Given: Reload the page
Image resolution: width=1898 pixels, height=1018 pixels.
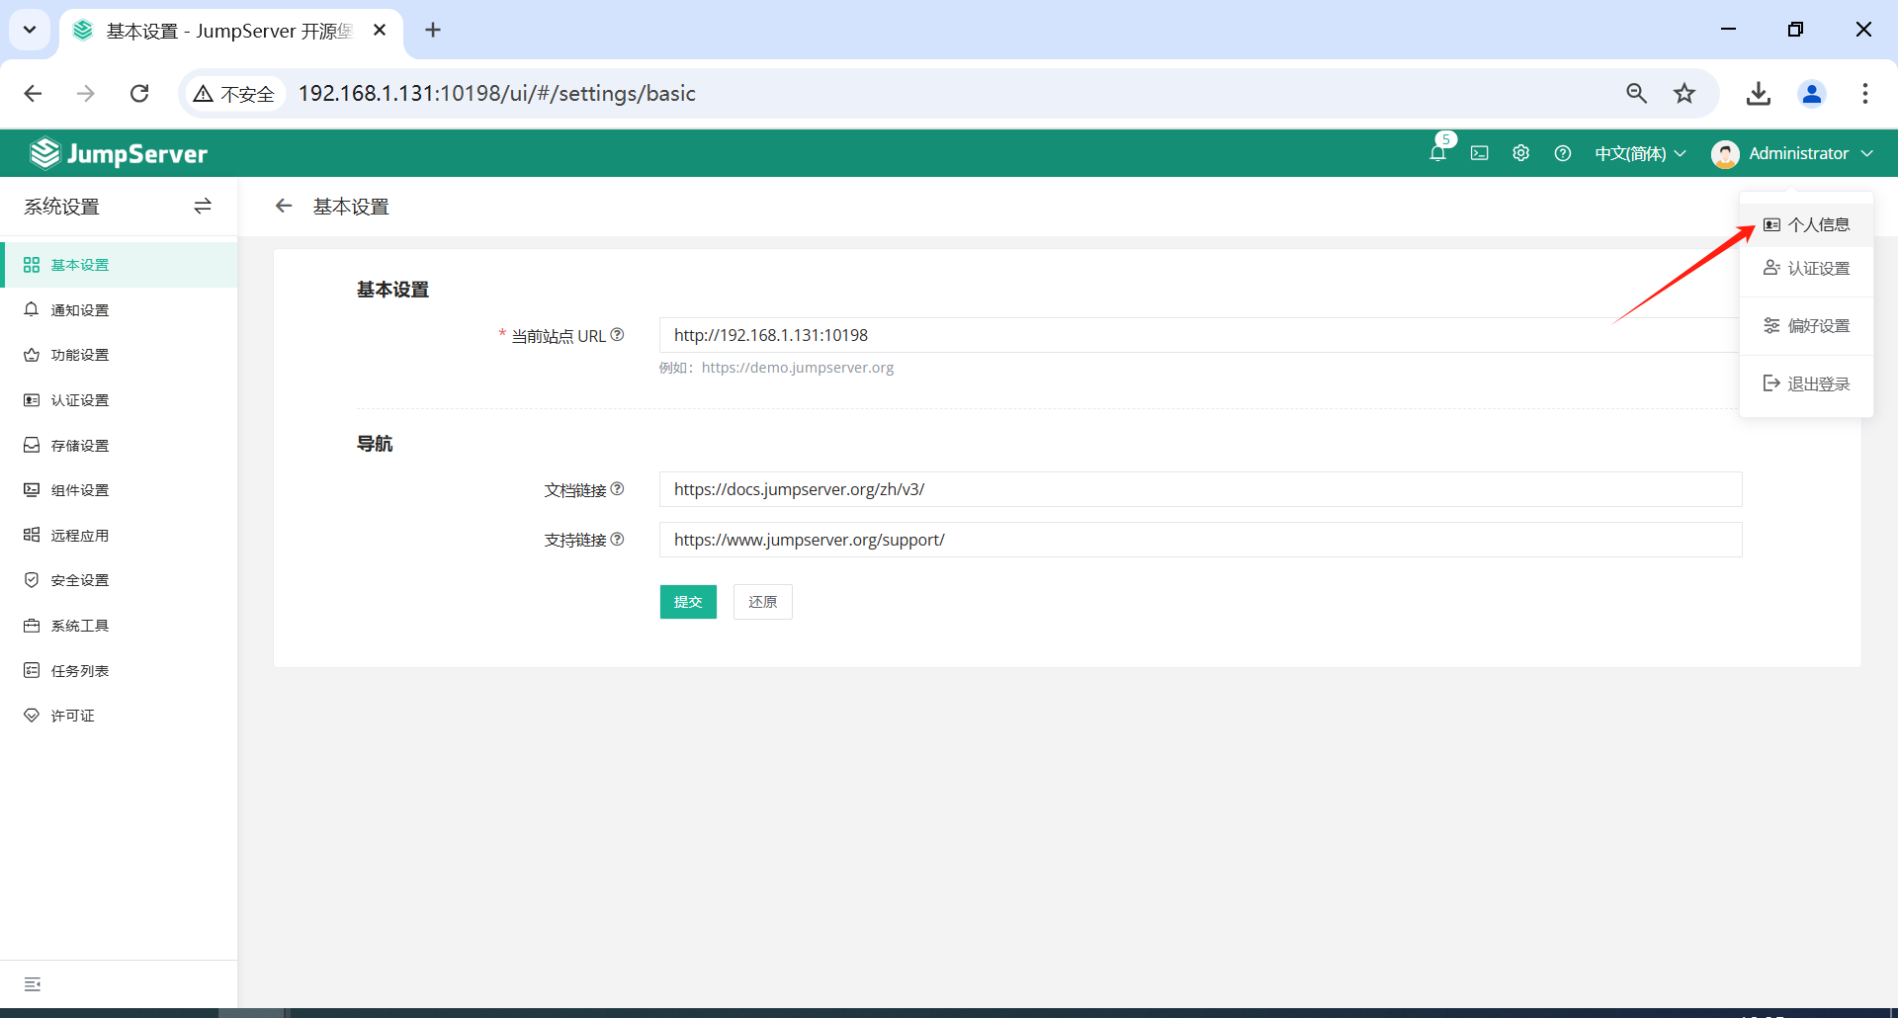Looking at the screenshot, I should 139,93.
